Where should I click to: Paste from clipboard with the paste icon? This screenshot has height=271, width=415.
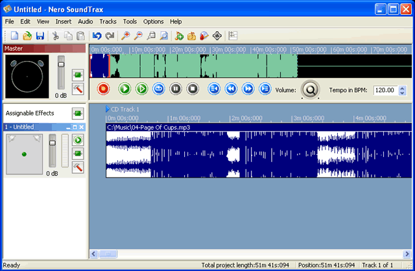(80, 36)
